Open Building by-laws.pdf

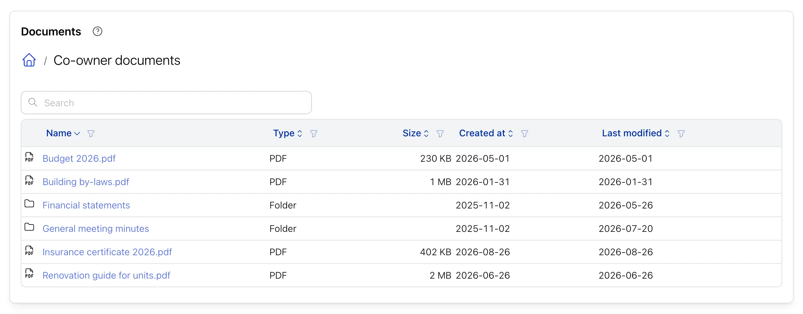click(86, 182)
